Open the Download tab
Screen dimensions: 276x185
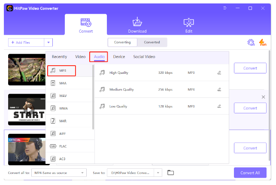pyautogui.click(x=137, y=25)
